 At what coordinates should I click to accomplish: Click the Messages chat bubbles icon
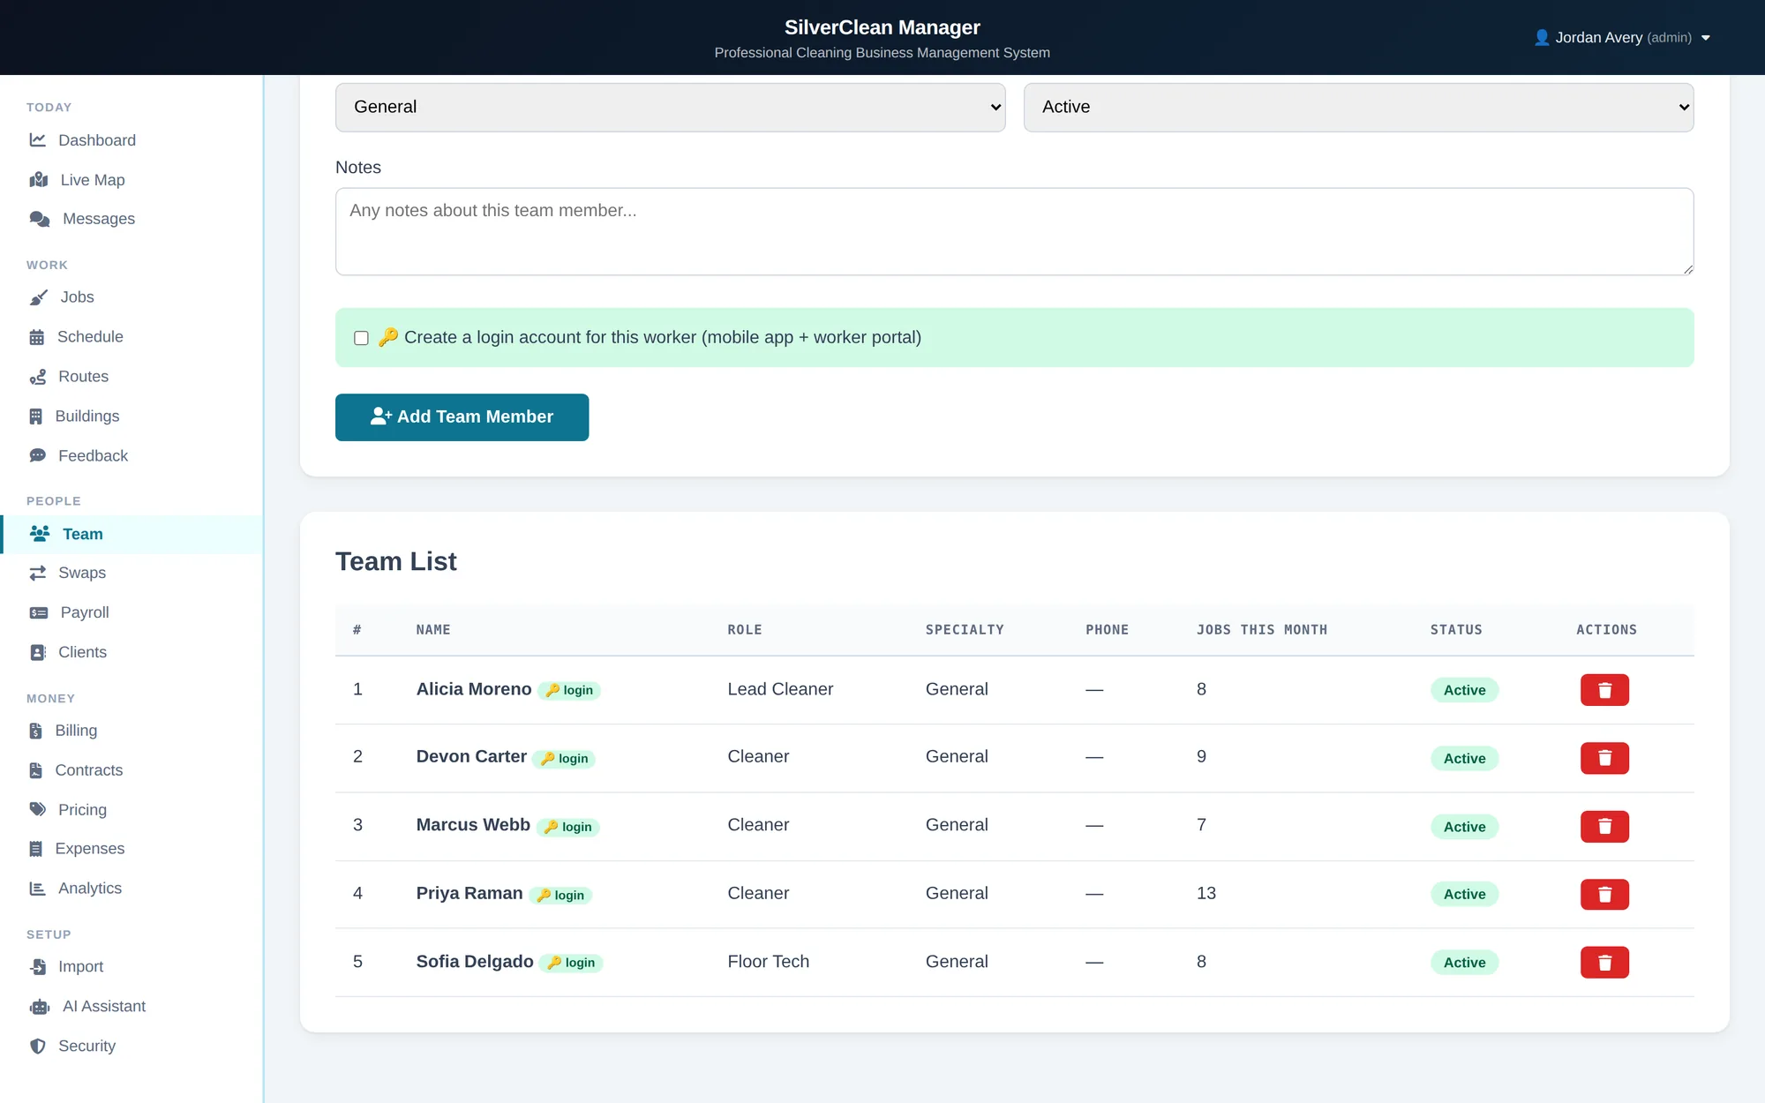[40, 219]
